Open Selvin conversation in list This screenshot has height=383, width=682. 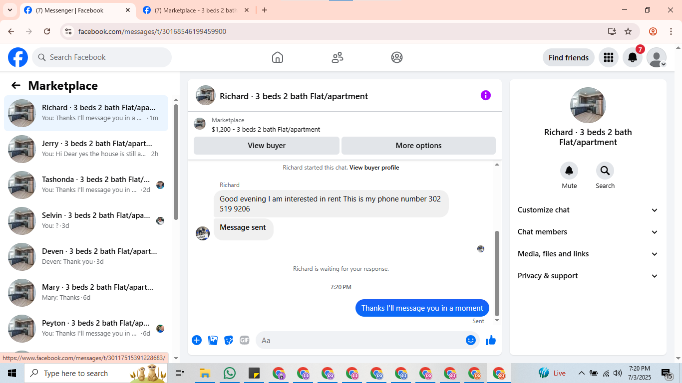86,221
